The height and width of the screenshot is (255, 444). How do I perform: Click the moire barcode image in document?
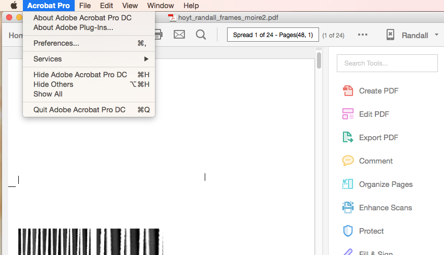90,242
